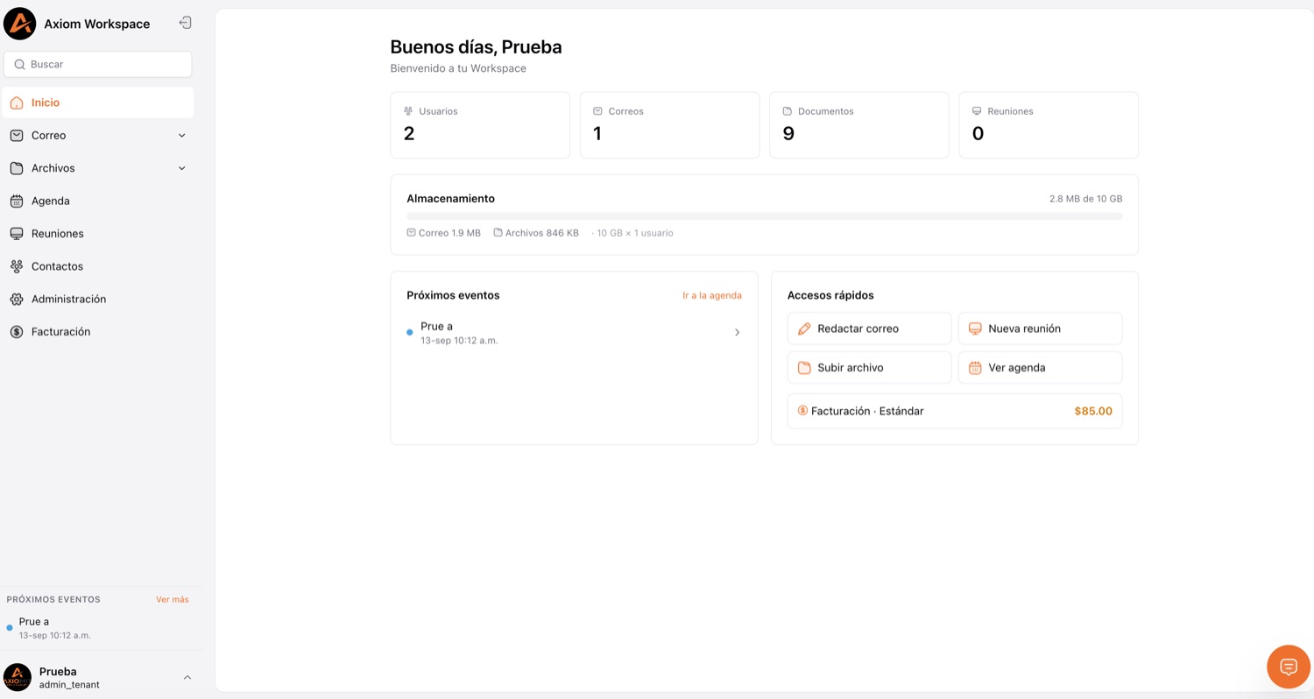Click the Archivos folder icon in sidebar
The image size is (1314, 699).
coord(17,168)
